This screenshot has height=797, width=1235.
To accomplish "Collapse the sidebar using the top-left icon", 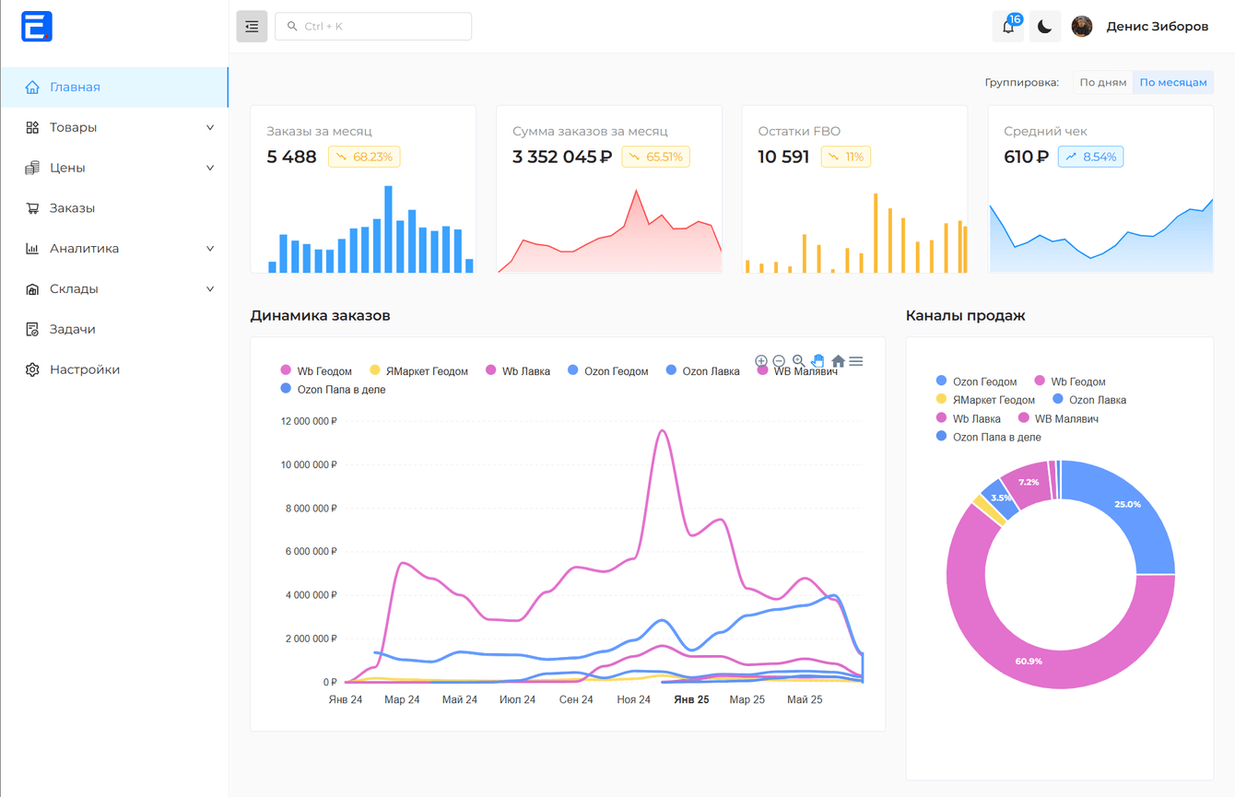I will point(252,26).
